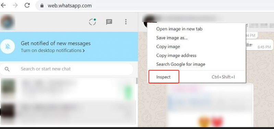This screenshot has width=274, height=129.
Task: Open the first blurred chat in the list
Action: click(x=68, y=89)
